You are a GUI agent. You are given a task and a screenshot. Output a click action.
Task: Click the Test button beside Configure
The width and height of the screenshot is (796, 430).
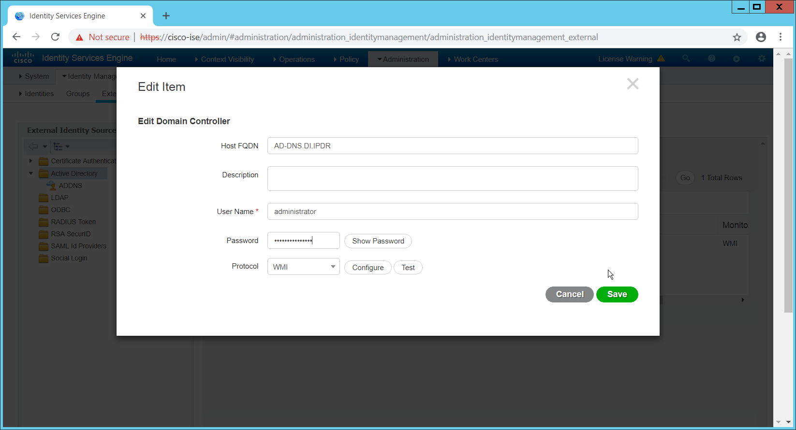pos(408,268)
